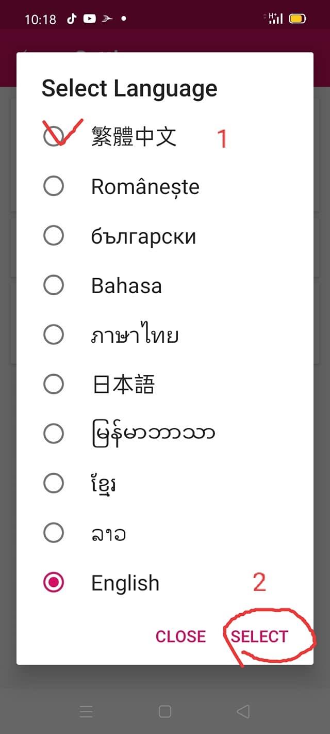Tap the battery indicator icon
The height and width of the screenshot is (734, 330).
(x=298, y=19)
